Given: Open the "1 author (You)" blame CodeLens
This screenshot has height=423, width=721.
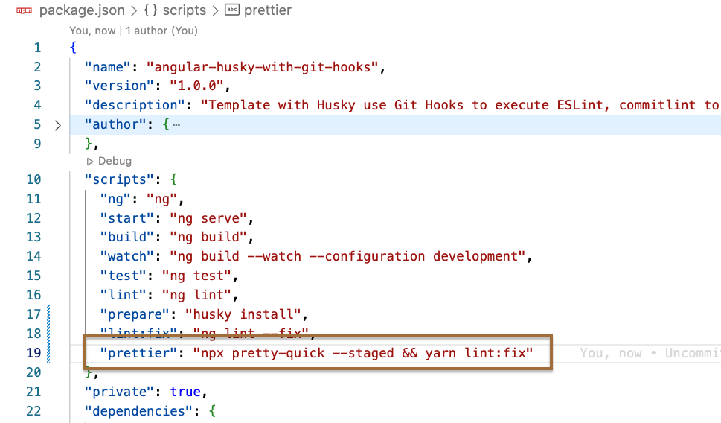Looking at the screenshot, I should point(162,31).
